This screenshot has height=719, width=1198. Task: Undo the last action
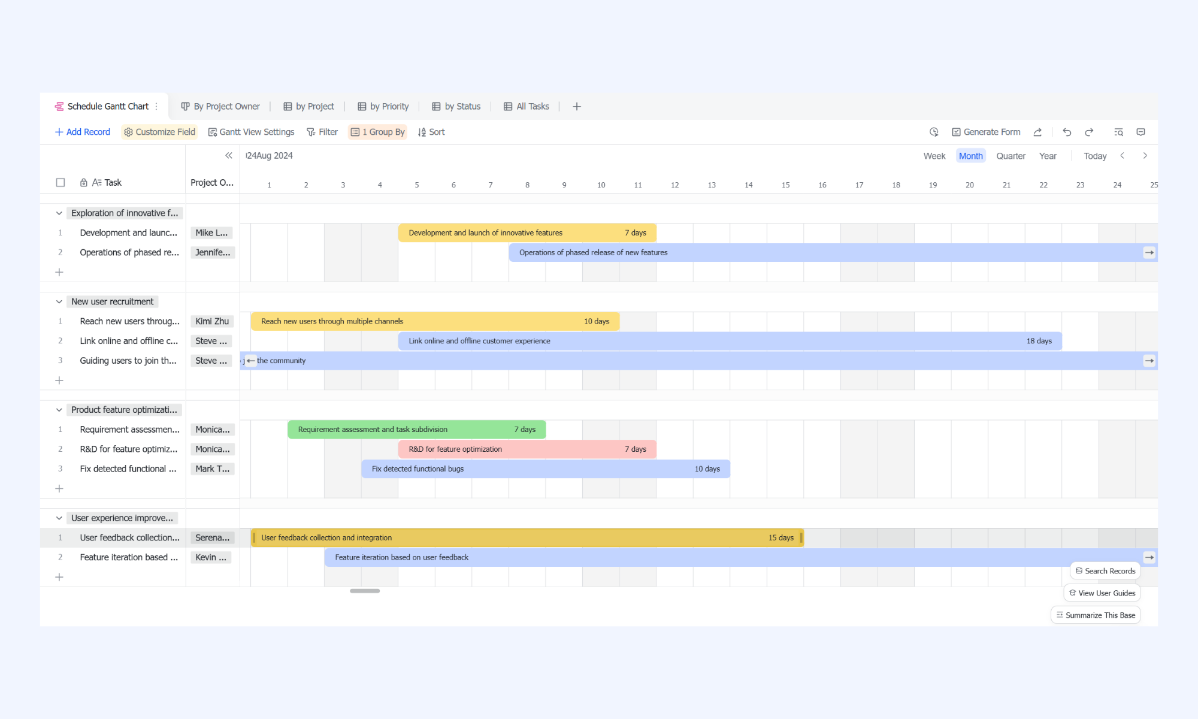click(1067, 132)
